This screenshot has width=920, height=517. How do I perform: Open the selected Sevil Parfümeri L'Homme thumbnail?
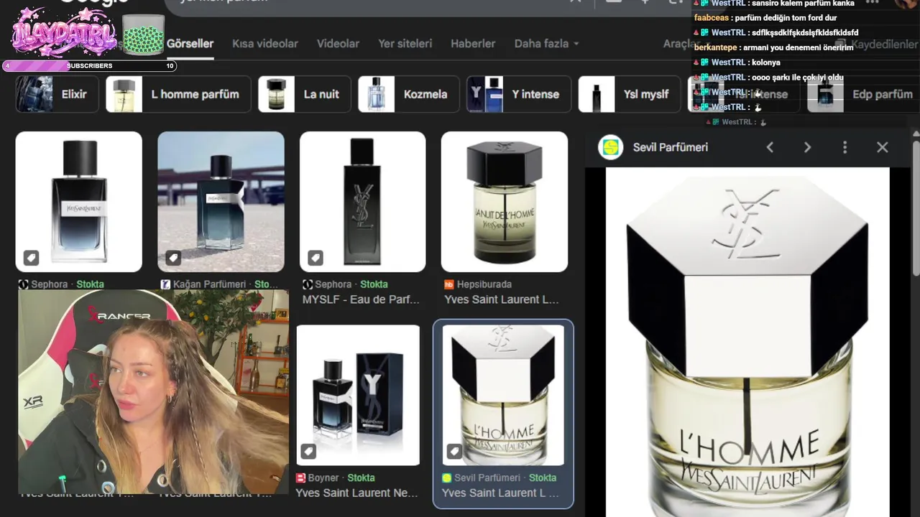503,395
